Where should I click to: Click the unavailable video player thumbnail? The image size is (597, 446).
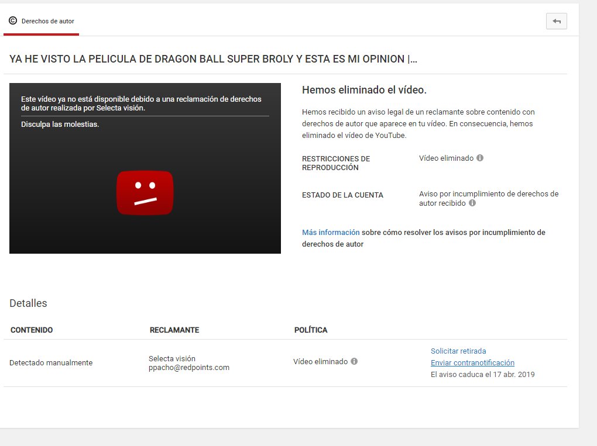click(x=145, y=168)
